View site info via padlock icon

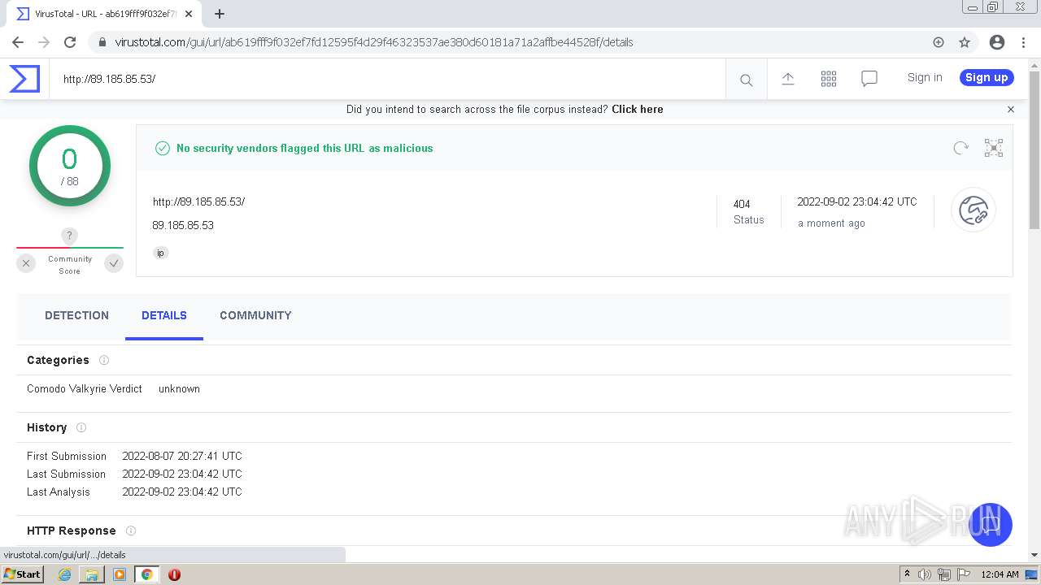click(102, 42)
